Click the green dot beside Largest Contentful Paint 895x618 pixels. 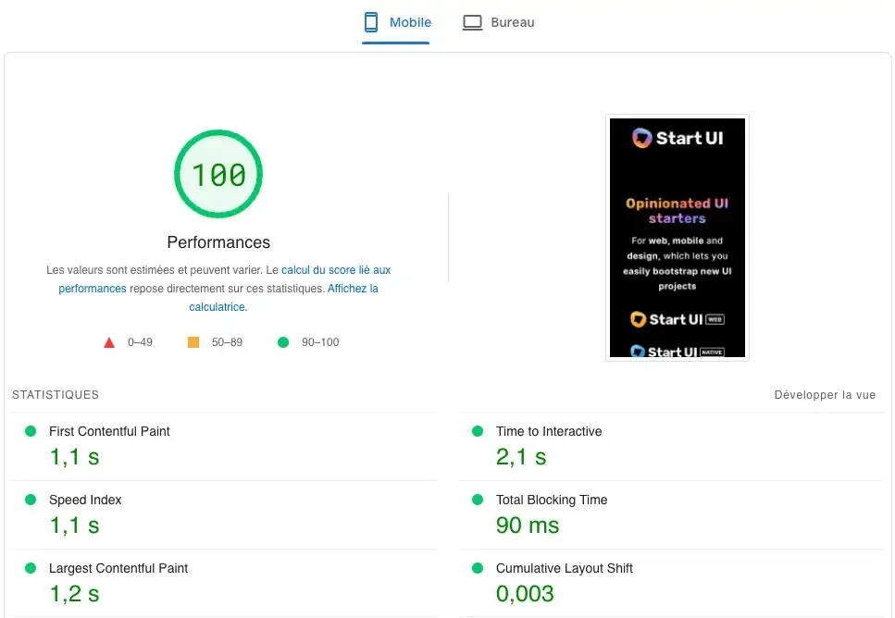29,568
